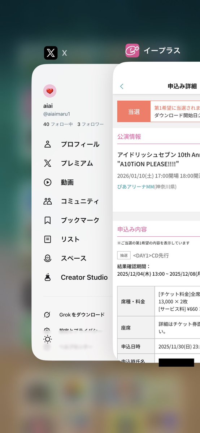The image size is (200, 433).
Task: Tap the @aiaimaru1 handle
Action: (x=57, y=114)
